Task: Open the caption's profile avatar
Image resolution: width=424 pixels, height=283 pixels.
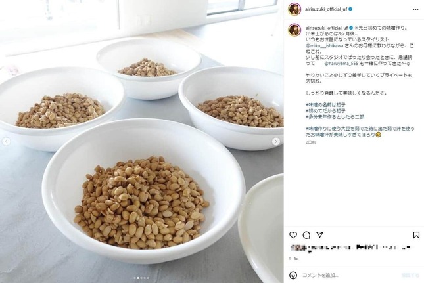Action: coord(294,30)
